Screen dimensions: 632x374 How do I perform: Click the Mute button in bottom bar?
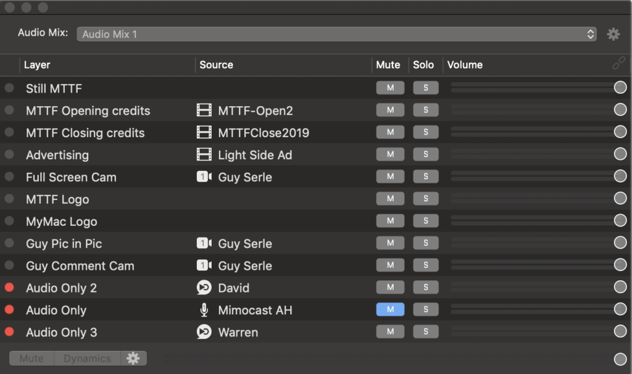(x=31, y=358)
